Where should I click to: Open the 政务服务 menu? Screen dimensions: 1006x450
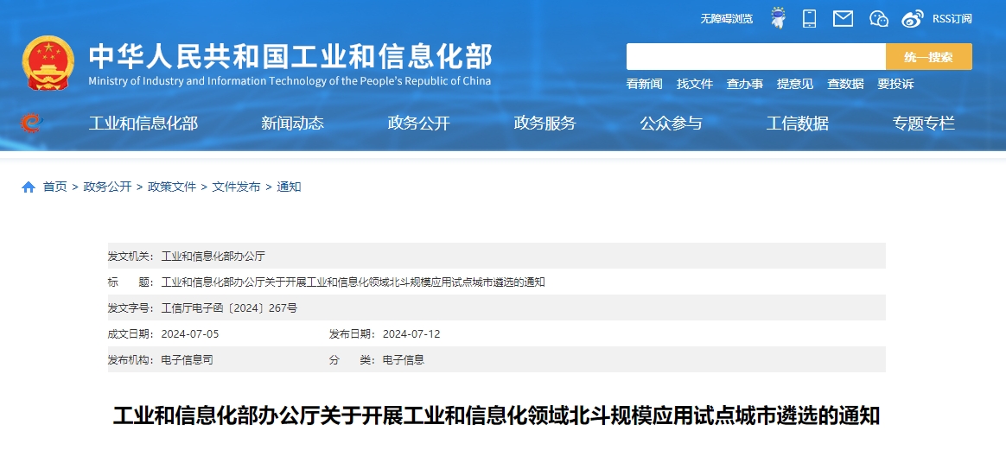pos(545,123)
